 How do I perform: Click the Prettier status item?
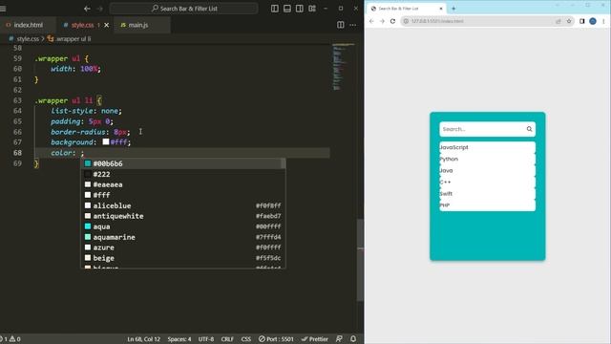[x=315, y=339]
